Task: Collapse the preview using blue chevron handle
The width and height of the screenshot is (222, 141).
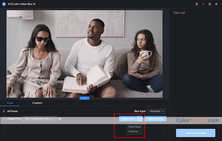Action: [84, 98]
